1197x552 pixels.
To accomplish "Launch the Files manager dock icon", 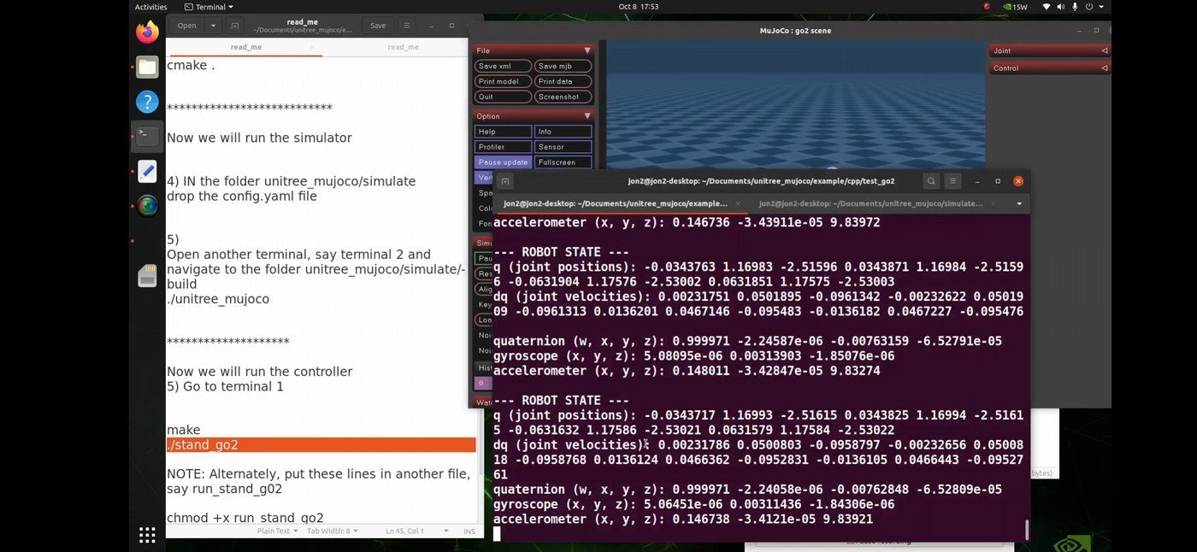I will pyautogui.click(x=147, y=67).
